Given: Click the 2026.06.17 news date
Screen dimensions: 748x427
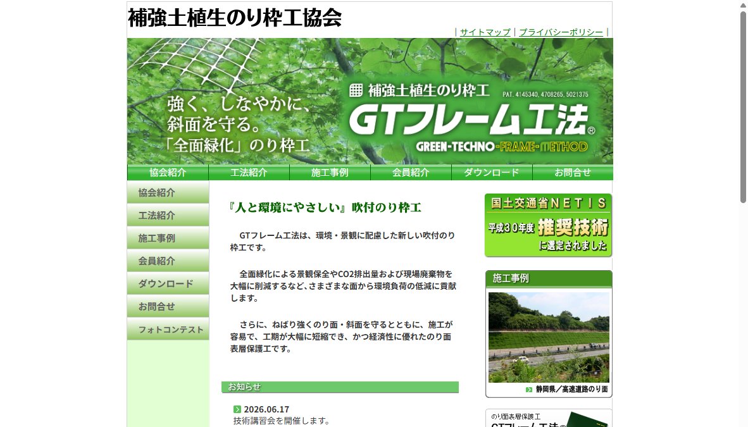Looking at the screenshot, I should click(266, 409).
